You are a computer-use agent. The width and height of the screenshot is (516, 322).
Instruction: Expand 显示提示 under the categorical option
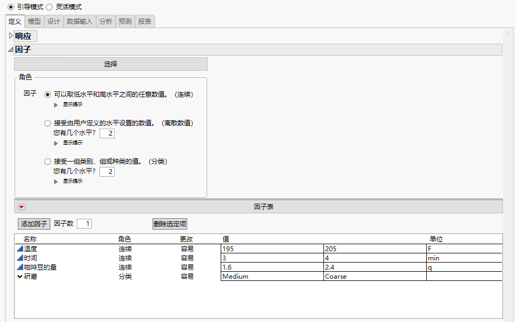tap(56, 182)
